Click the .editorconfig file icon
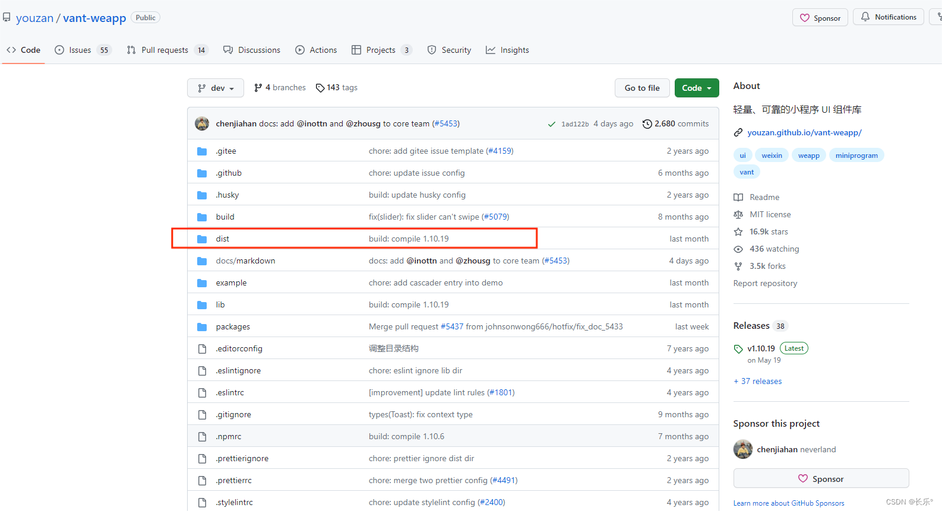 [202, 349]
